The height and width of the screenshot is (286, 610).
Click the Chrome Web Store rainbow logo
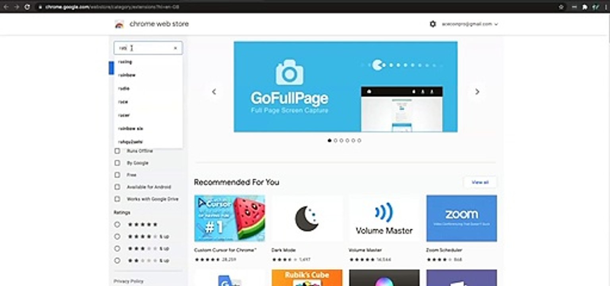click(119, 24)
